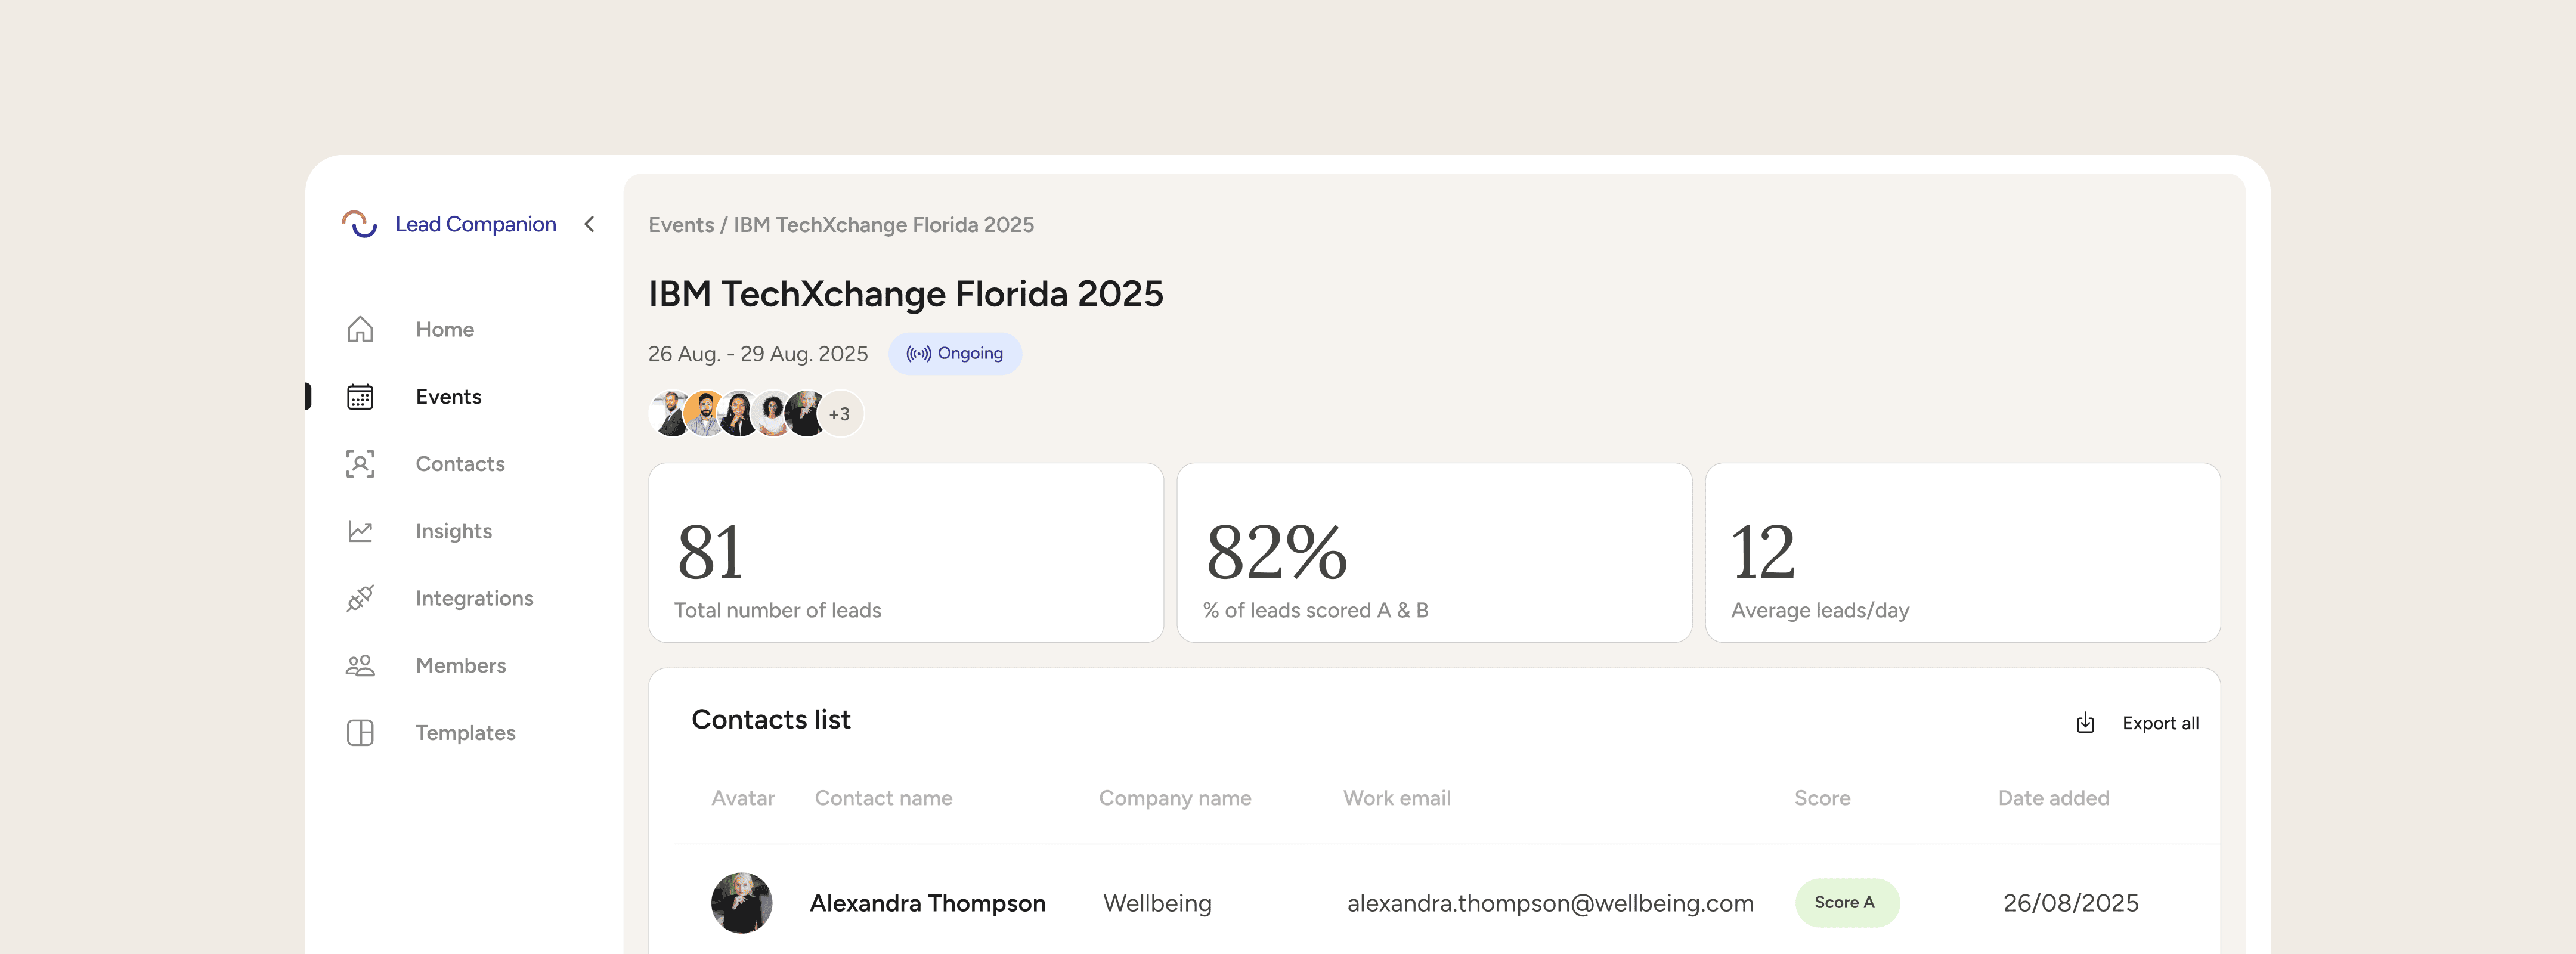This screenshot has height=954, width=2576.
Task: Click the Integrations plug icon
Action: click(360, 598)
